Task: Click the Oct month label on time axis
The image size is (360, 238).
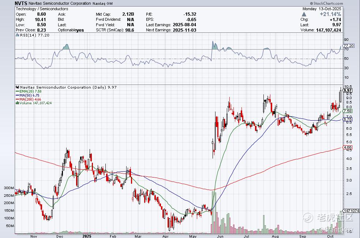Action: pyautogui.click(x=330, y=236)
